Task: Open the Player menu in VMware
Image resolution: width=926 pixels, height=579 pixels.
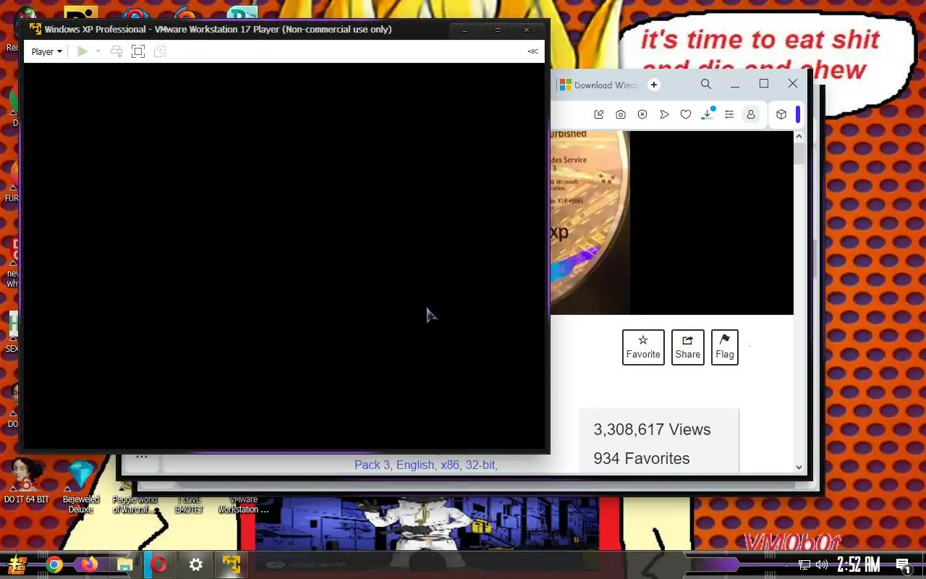Action: [x=46, y=51]
